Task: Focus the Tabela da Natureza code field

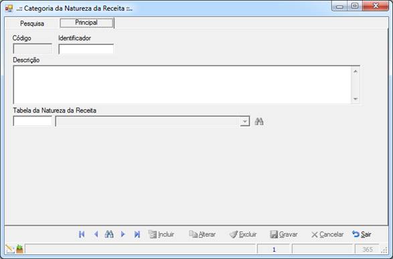Action: 32,121
